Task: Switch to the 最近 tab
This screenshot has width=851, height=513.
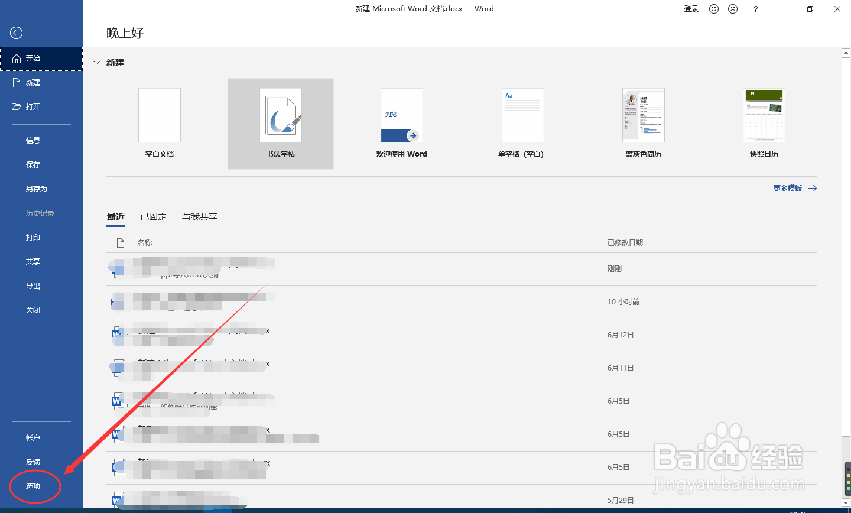Action: 116,217
